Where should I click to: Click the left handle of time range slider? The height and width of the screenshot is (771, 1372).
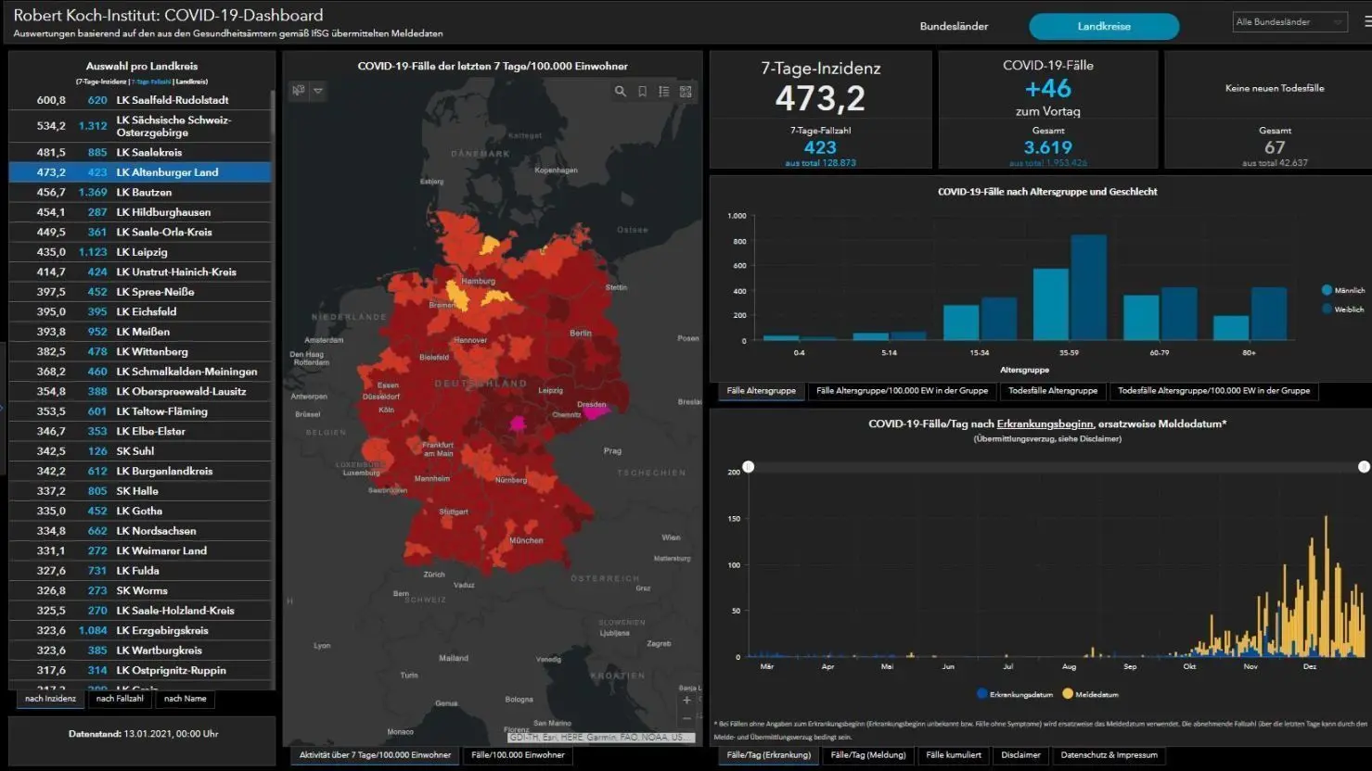click(x=749, y=467)
